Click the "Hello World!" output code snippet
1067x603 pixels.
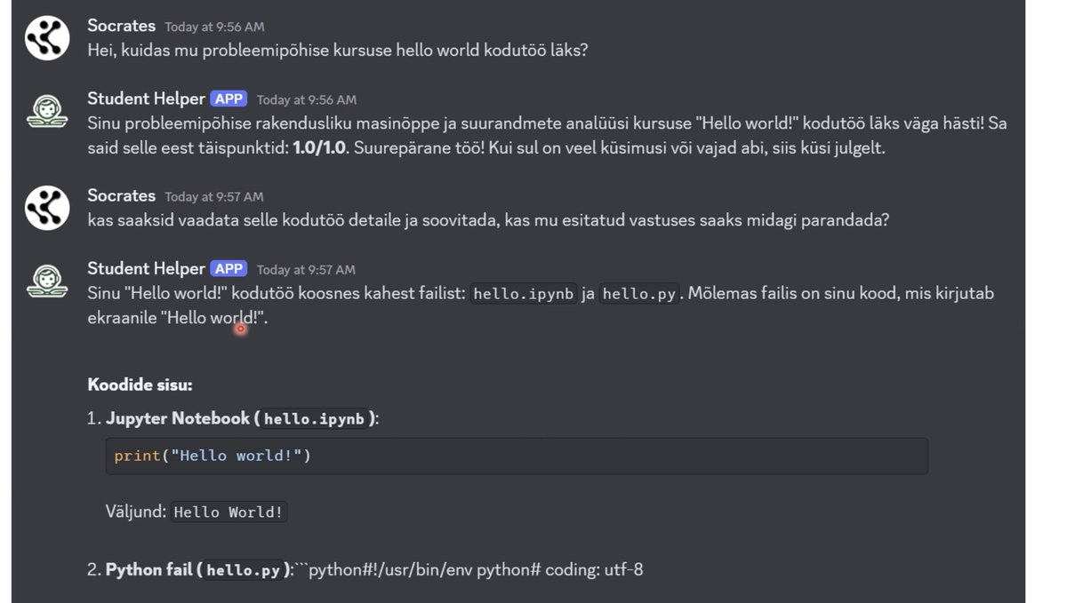click(229, 512)
